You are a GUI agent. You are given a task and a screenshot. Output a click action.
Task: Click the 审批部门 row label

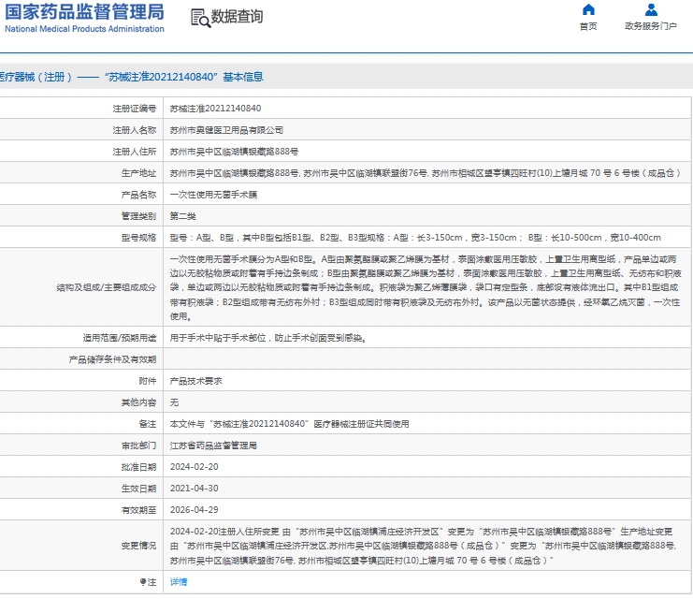[138, 446]
